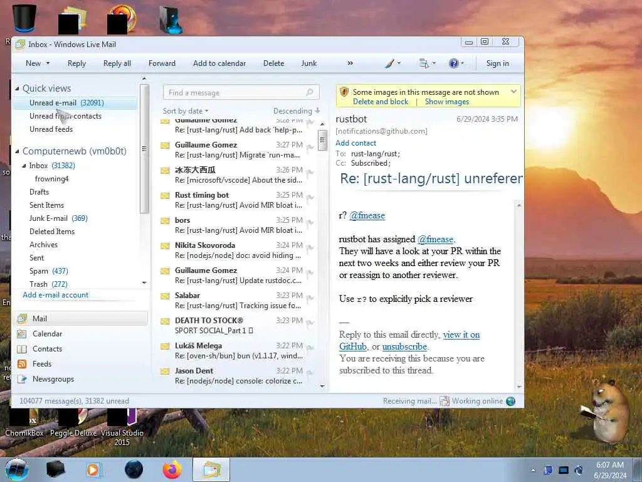Click envelope icon for Salabar message

(165, 296)
